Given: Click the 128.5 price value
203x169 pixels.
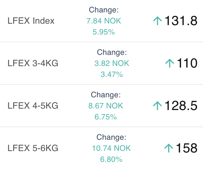Looking at the screenshot, I should coord(181,105).
